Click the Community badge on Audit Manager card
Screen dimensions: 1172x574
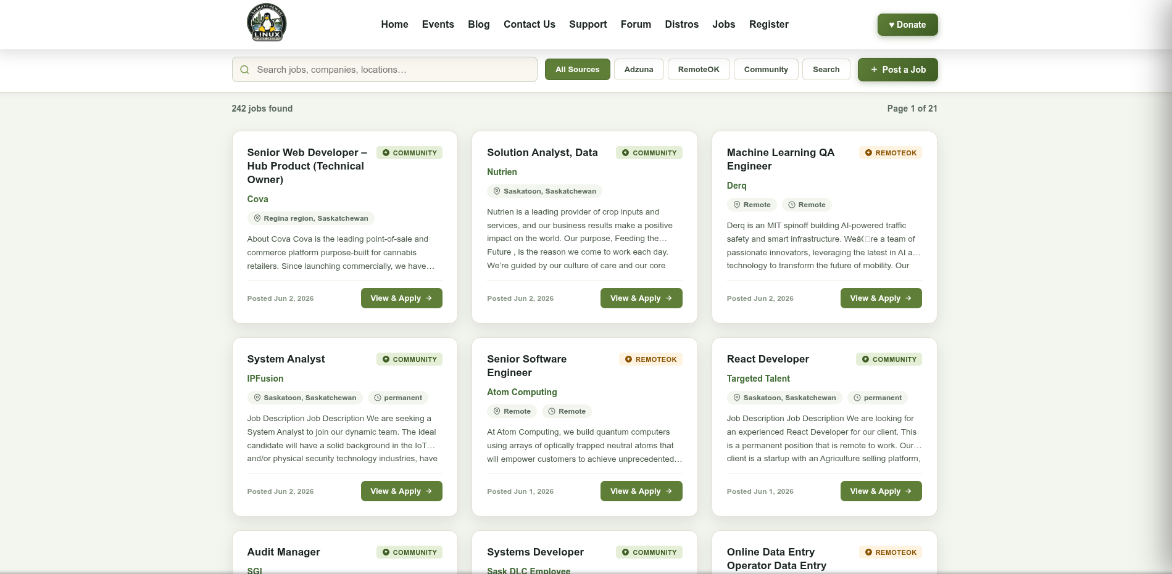(x=409, y=552)
